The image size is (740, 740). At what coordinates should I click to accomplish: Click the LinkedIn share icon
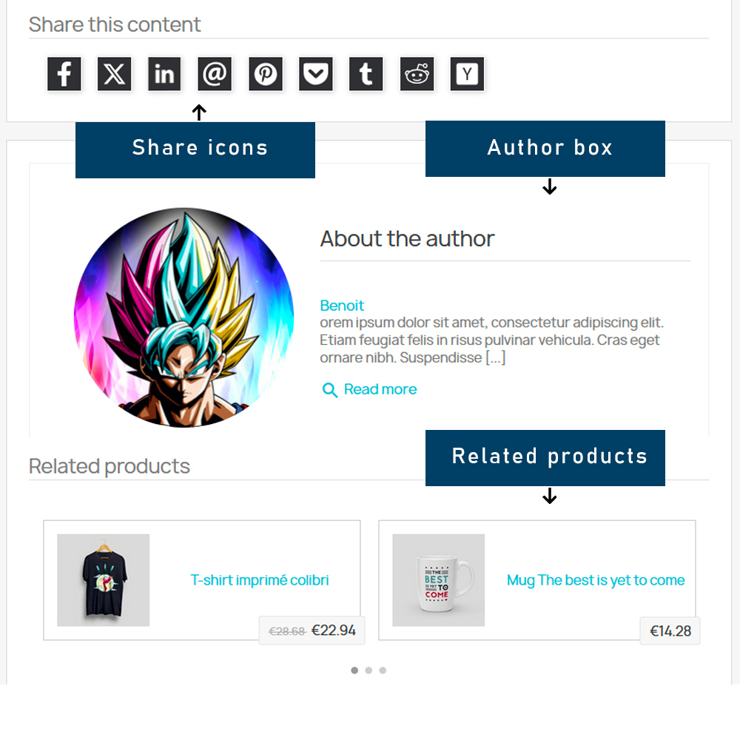pyautogui.click(x=164, y=74)
